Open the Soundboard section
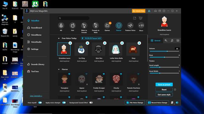Screen dimensions: 204x114 click(x=35, y=28)
